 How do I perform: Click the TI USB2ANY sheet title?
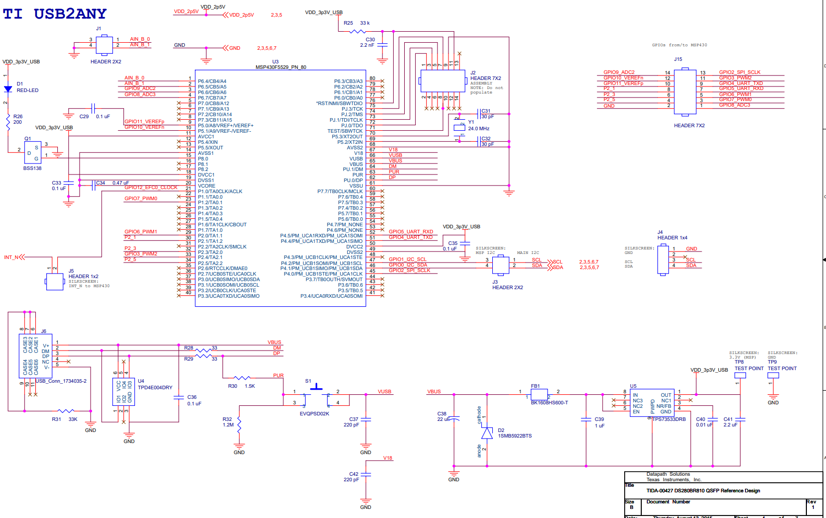pos(54,14)
